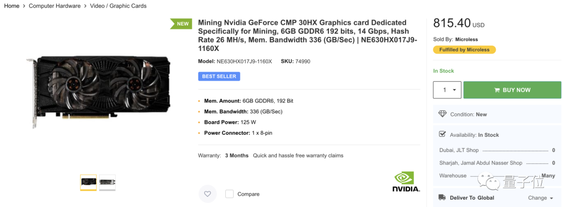
Task: Open the quantity dropdown
Action: pos(447,90)
